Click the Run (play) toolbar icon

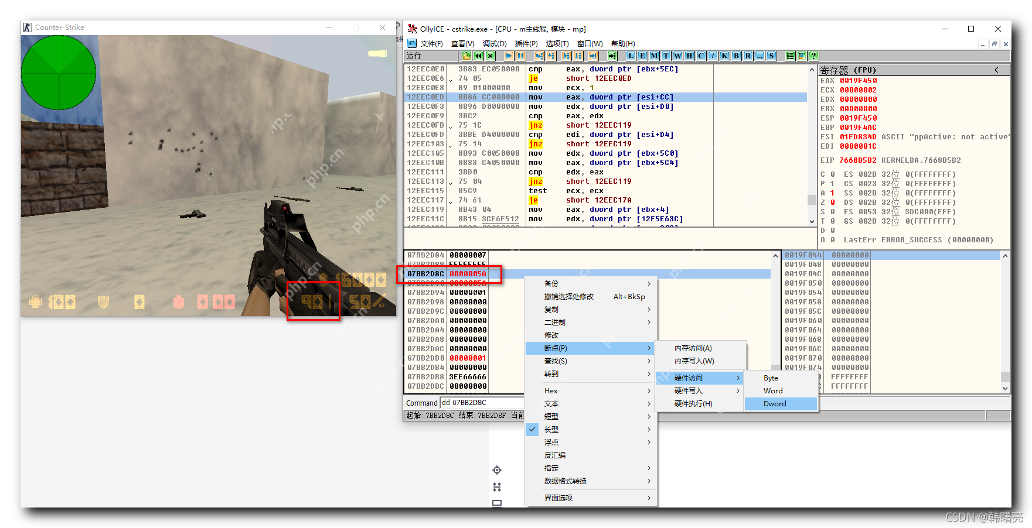tap(508, 56)
